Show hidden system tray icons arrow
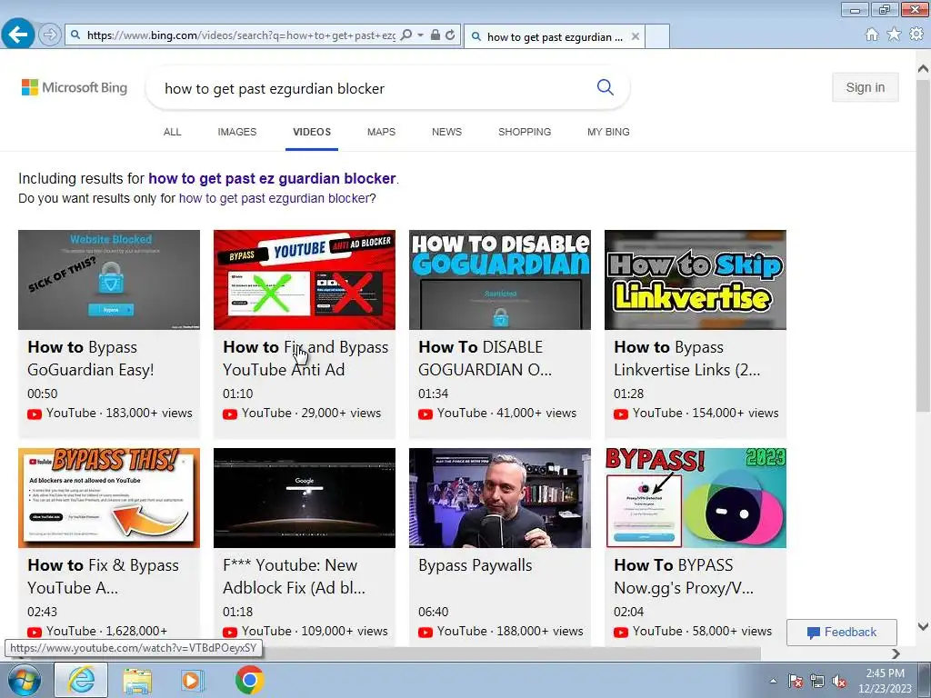The width and height of the screenshot is (931, 698). pos(773,681)
